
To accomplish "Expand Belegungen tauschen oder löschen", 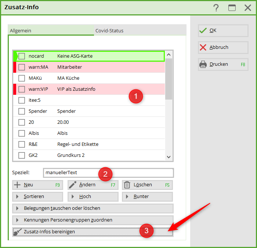I will point(93,208).
